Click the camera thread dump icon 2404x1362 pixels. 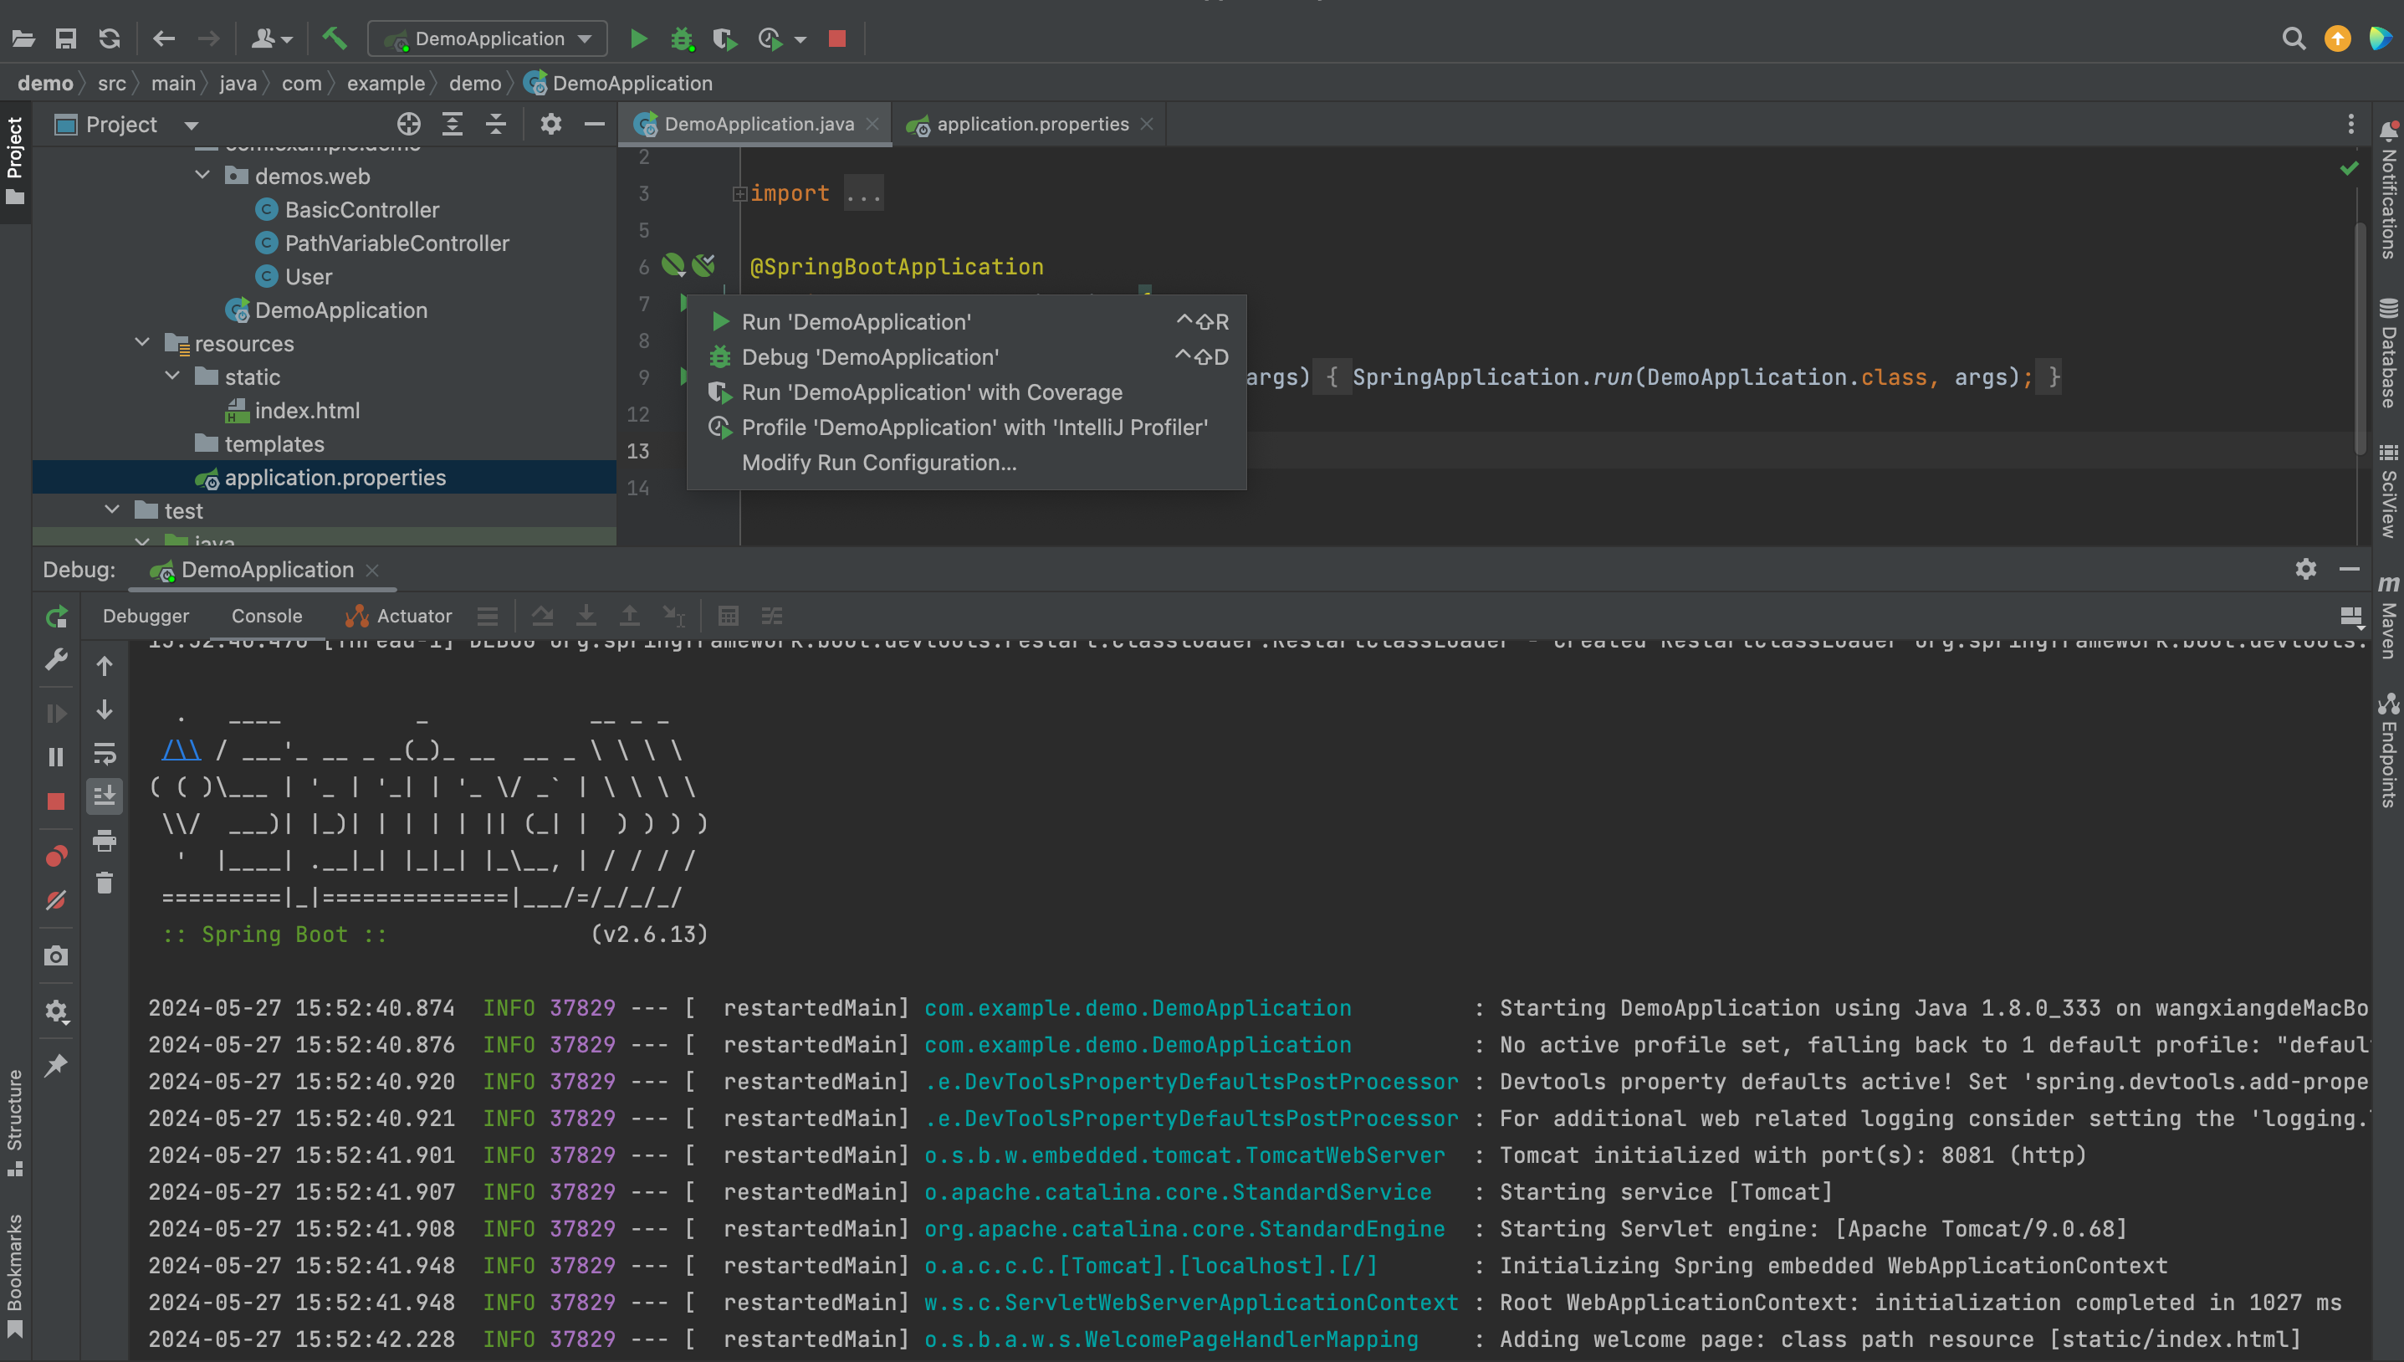(56, 956)
